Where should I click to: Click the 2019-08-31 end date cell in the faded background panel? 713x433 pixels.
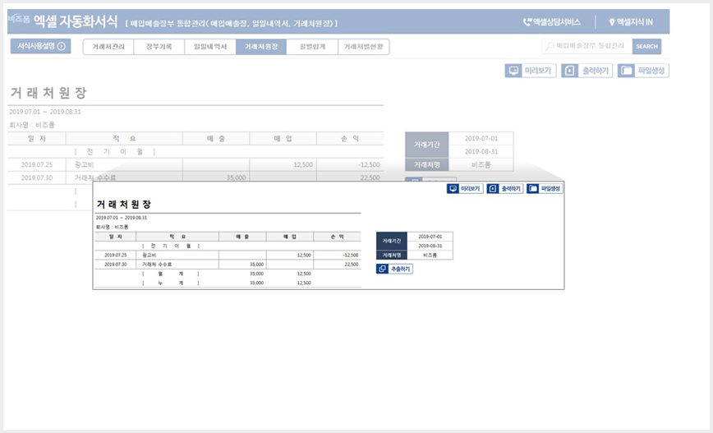481,151
